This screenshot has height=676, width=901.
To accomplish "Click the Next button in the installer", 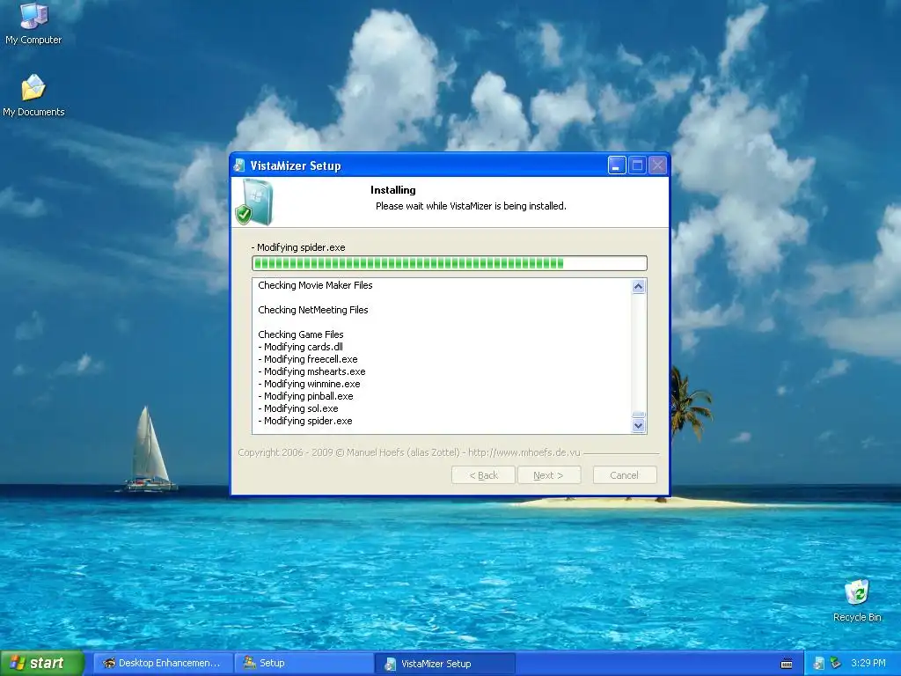I will [x=549, y=475].
